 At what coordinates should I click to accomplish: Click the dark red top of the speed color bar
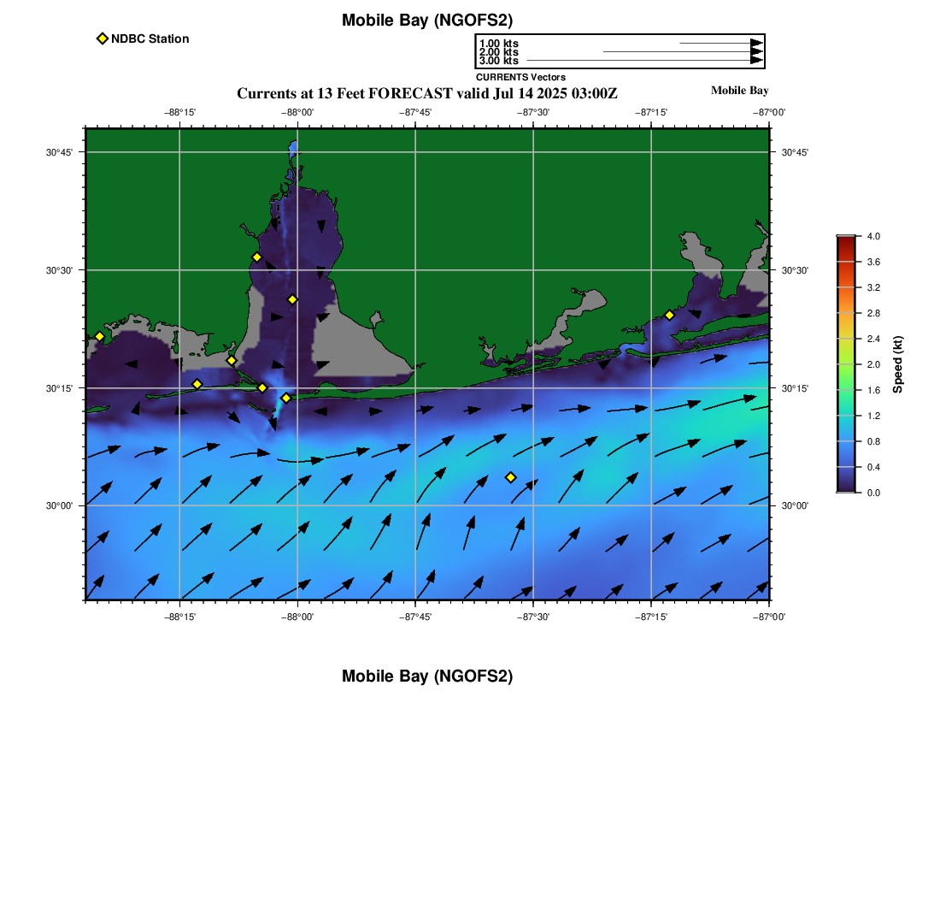tap(846, 240)
